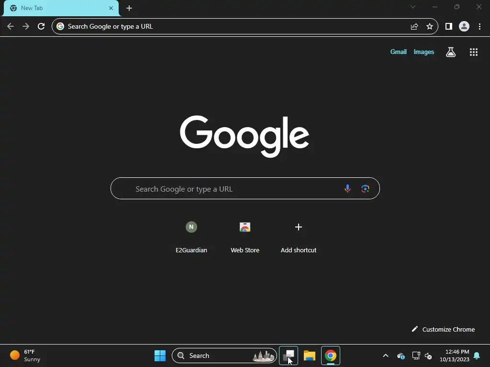Open the 61°F Sunny weather widget
490x367 pixels.
pyautogui.click(x=25, y=356)
